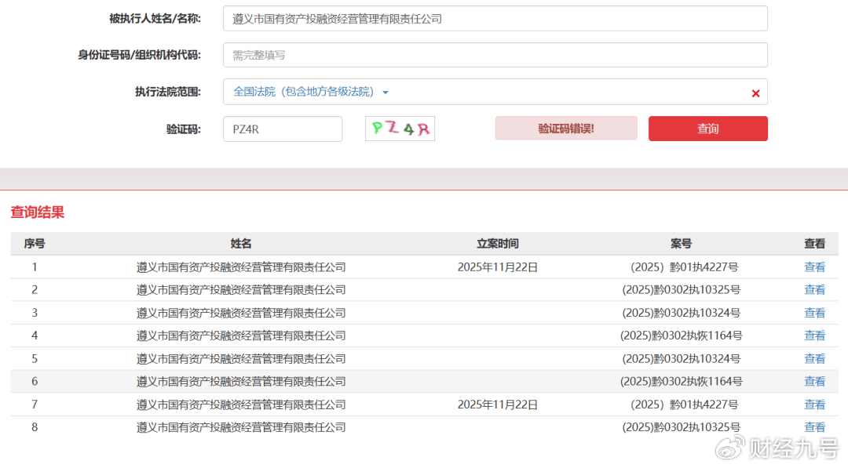This screenshot has height=468, width=848.
Task: Click the 立案时间 column header
Action: (x=497, y=244)
